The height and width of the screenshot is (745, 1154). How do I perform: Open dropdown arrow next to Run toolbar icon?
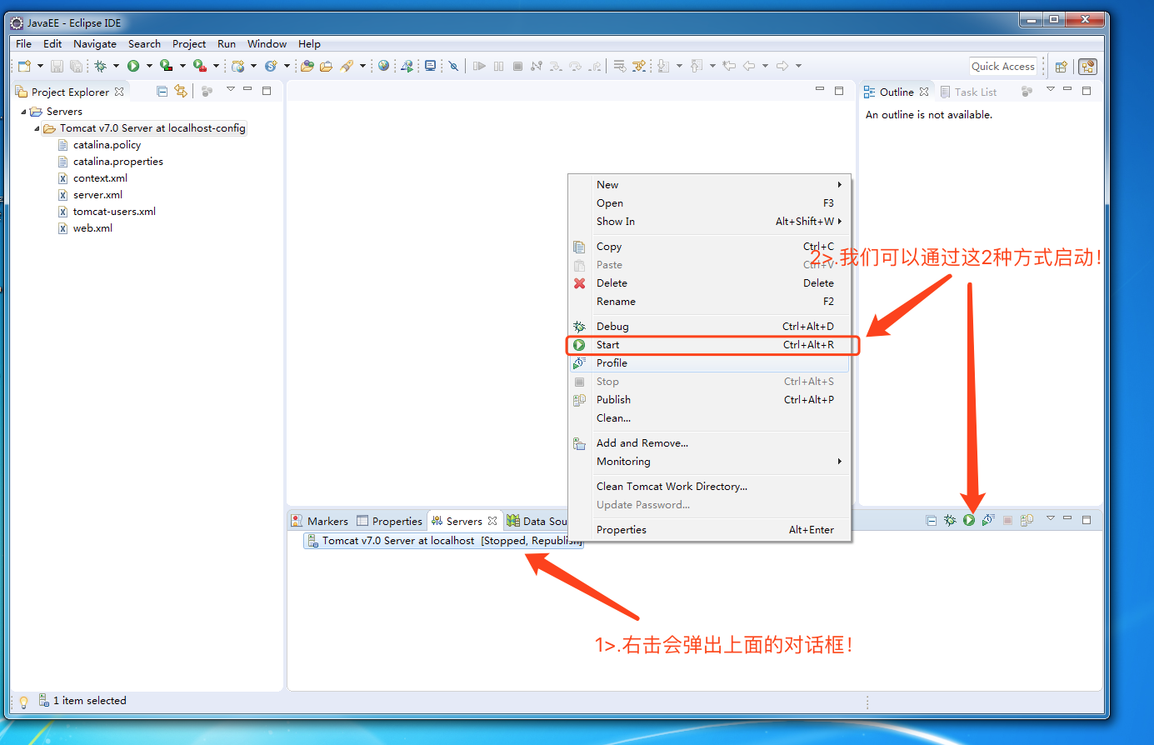[x=149, y=66]
